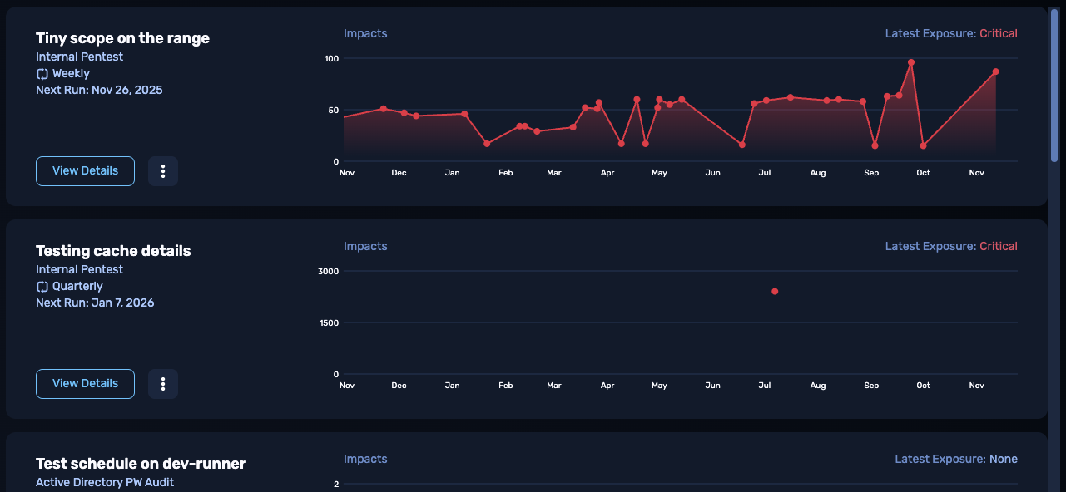Open three-dot menu for Testing cache details
Screen dimensions: 1066x492
coord(163,384)
